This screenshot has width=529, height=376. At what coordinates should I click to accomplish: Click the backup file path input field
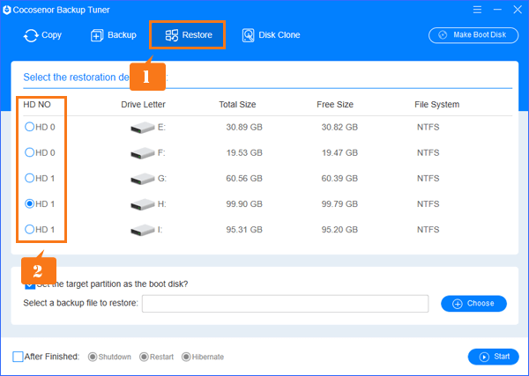[x=285, y=304]
